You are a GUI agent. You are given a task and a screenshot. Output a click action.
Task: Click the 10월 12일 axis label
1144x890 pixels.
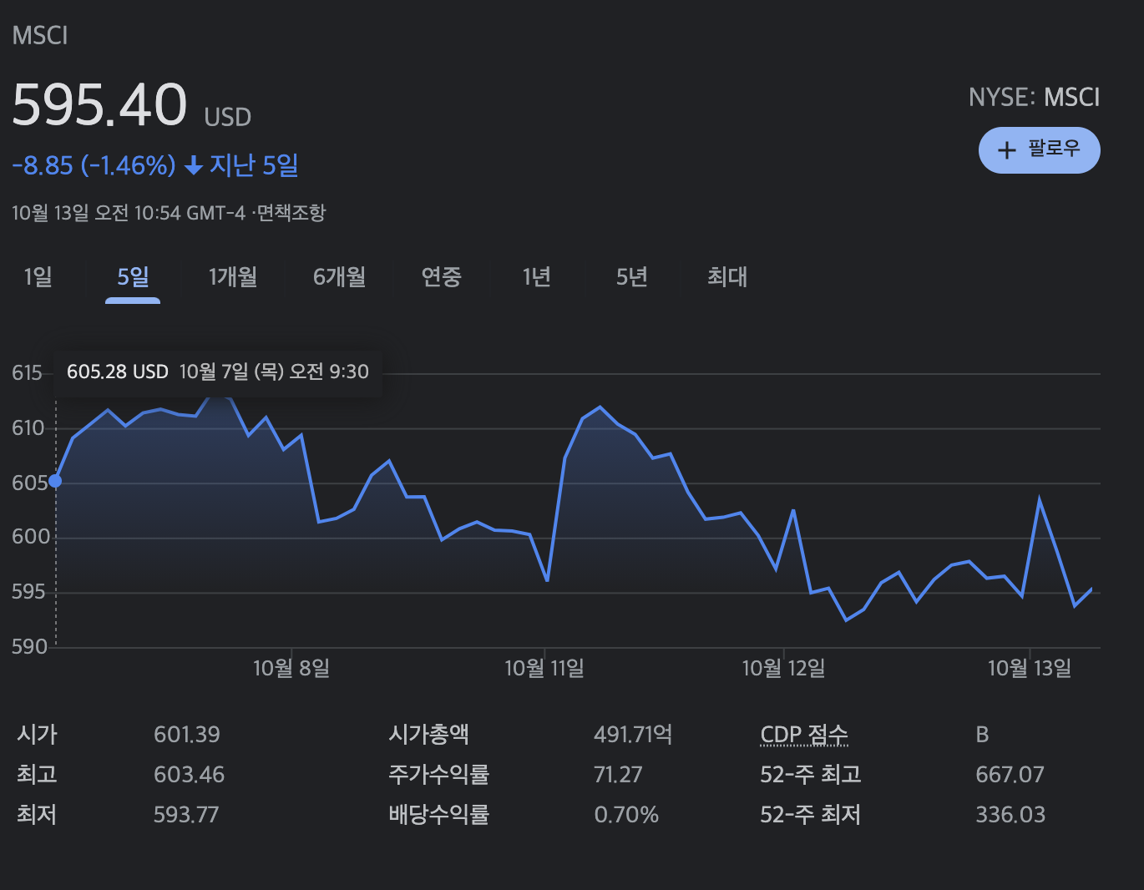point(784,668)
